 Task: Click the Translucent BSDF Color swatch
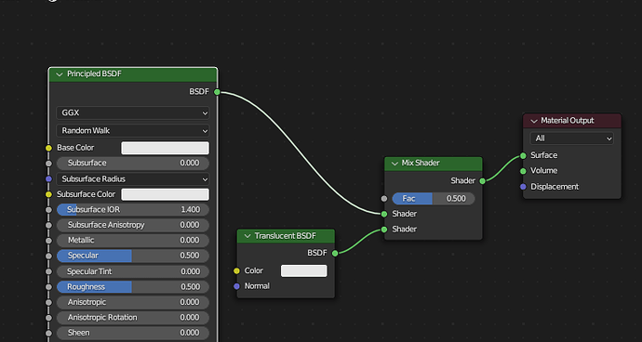pyautogui.click(x=304, y=270)
